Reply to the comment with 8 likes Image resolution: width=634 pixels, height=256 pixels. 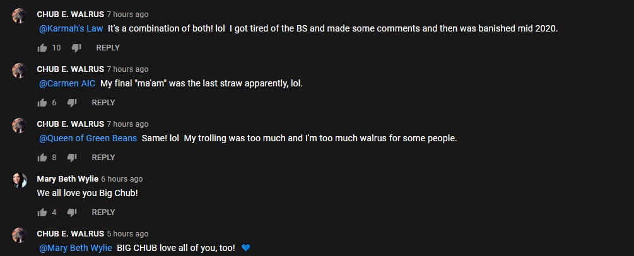point(103,158)
